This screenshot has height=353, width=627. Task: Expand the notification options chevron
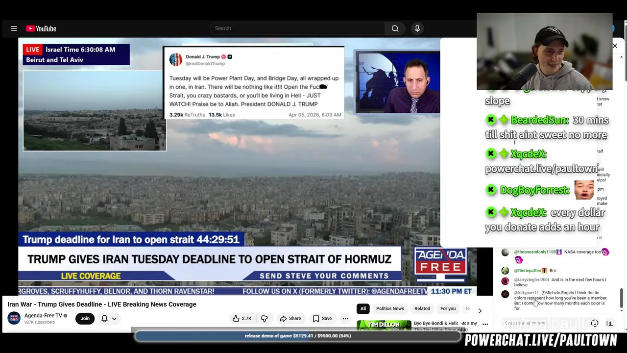(114, 319)
